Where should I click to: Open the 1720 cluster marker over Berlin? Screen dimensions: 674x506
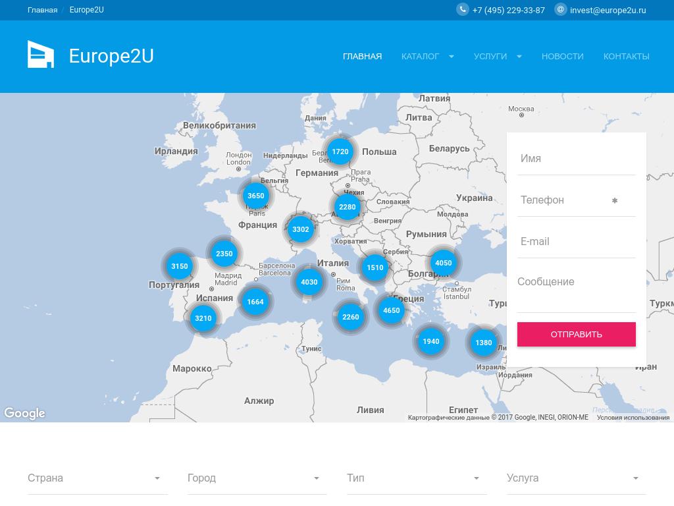click(340, 152)
